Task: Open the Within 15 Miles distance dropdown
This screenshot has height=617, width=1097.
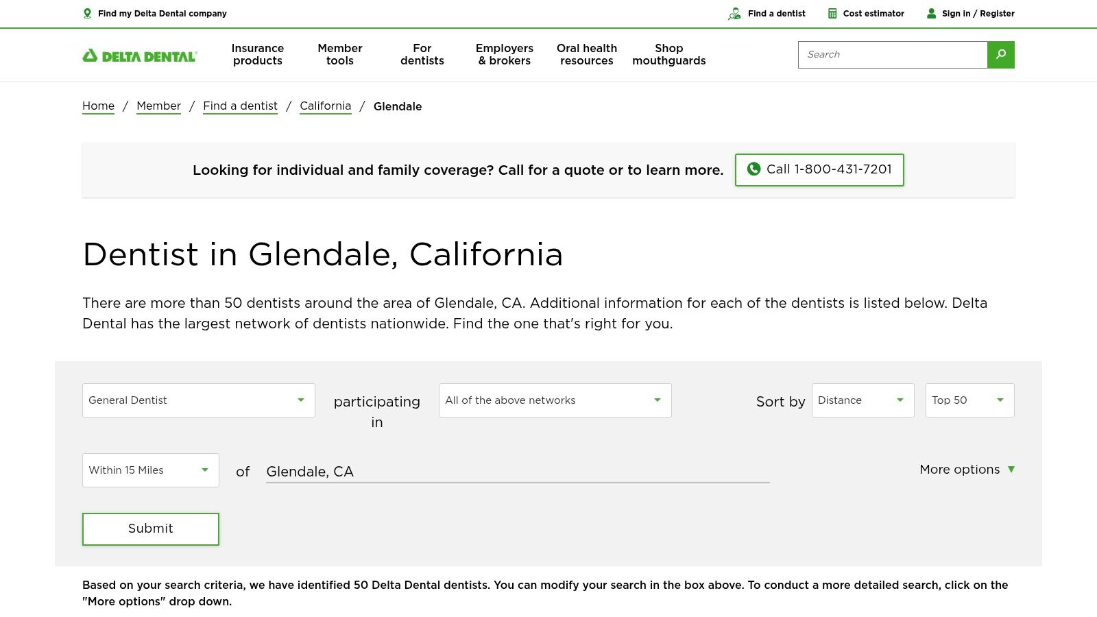Action: click(150, 470)
